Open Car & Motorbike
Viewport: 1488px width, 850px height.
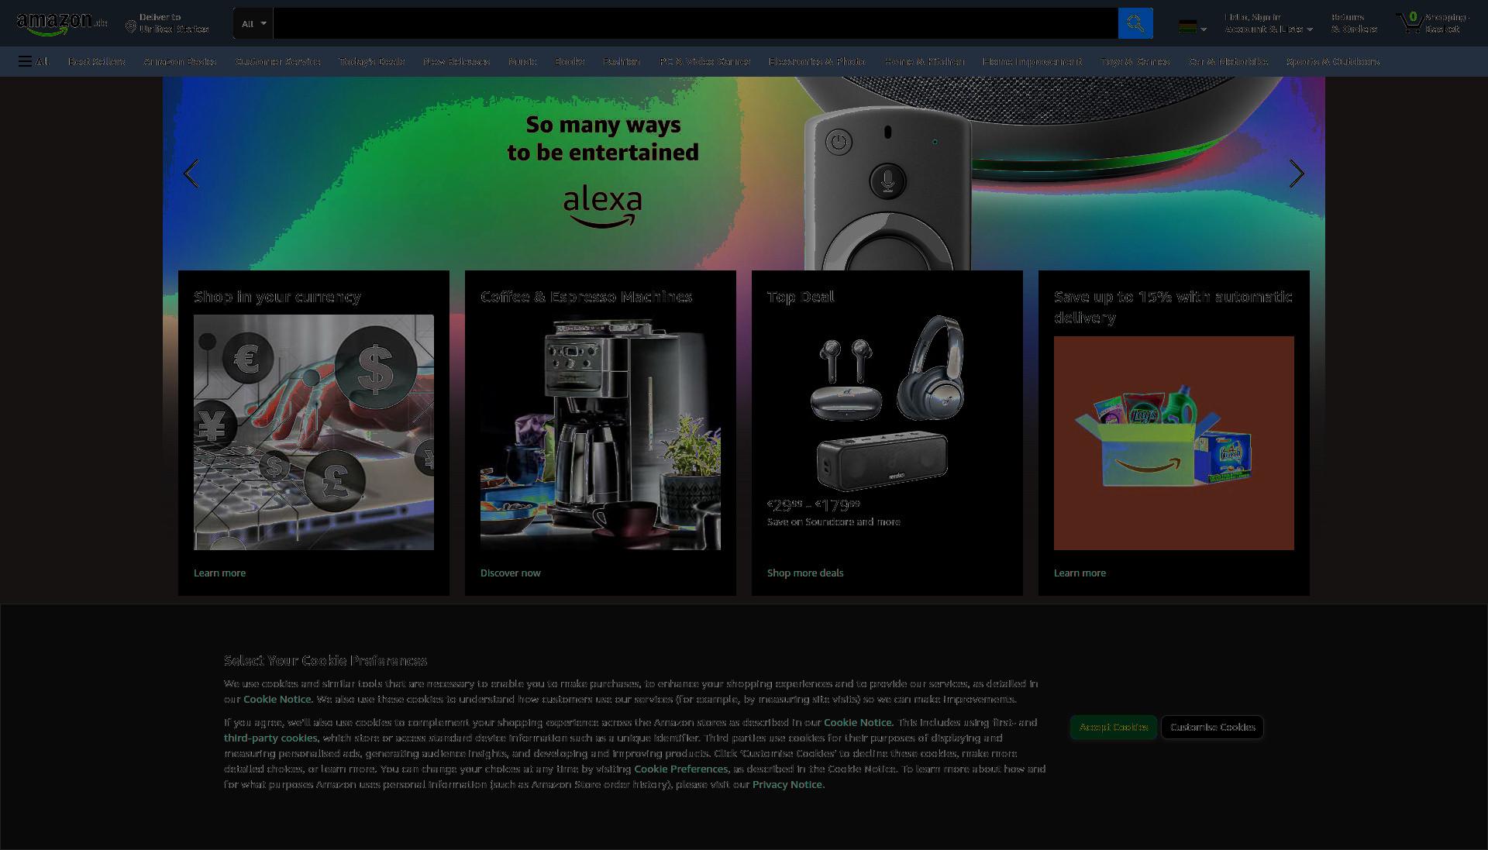click(x=1228, y=61)
